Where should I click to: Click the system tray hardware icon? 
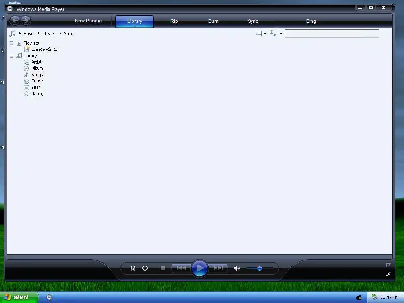(374, 297)
